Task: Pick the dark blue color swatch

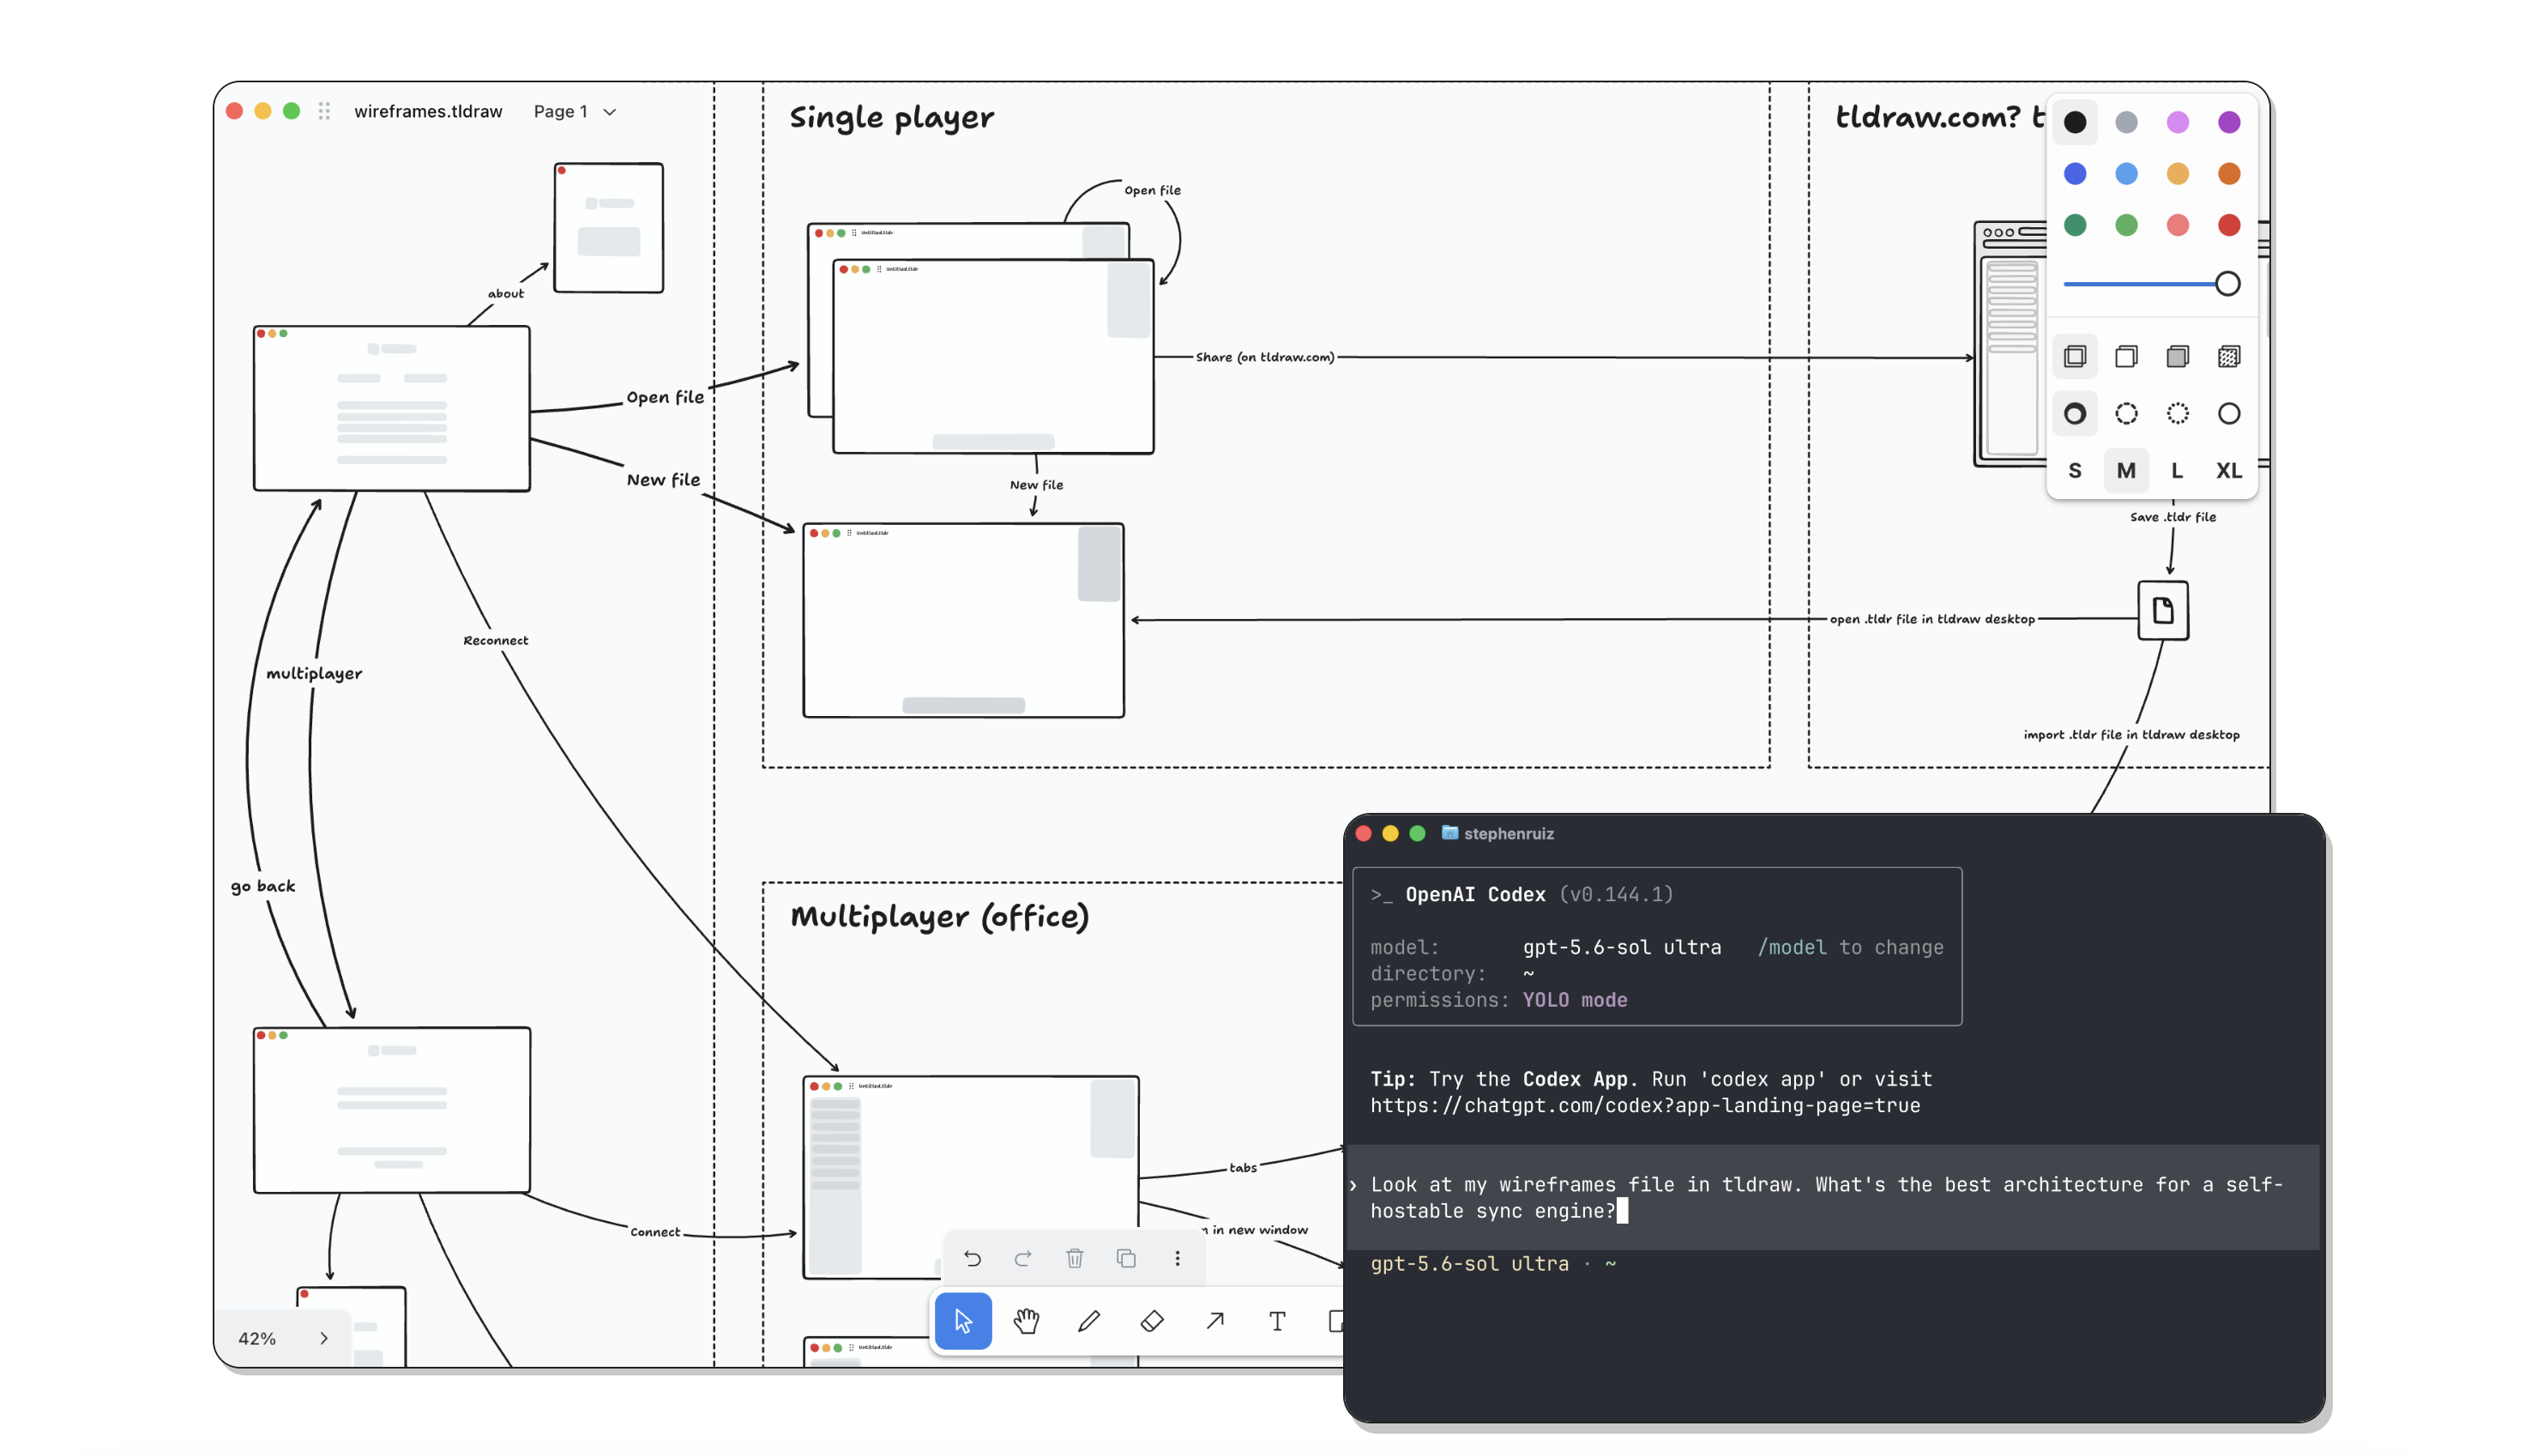Action: tap(2075, 173)
